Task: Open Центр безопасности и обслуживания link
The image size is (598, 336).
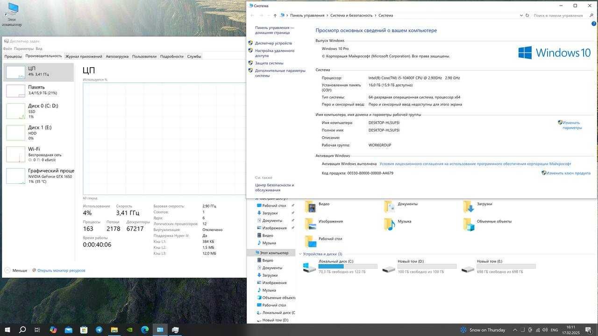Action: 274,188
